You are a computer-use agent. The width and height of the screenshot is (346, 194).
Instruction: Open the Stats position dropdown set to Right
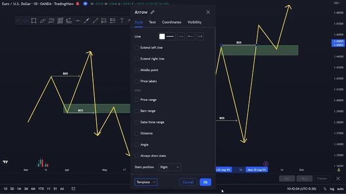coord(169,167)
